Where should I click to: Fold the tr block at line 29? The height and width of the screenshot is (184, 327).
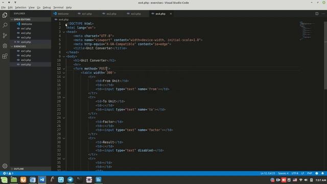[x=64, y=139]
